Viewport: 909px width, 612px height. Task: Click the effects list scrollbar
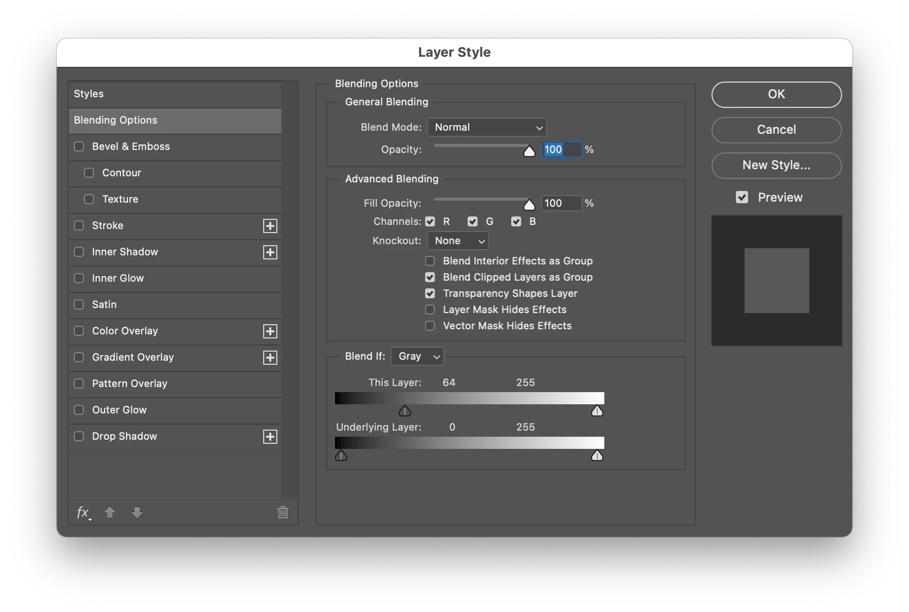point(290,290)
